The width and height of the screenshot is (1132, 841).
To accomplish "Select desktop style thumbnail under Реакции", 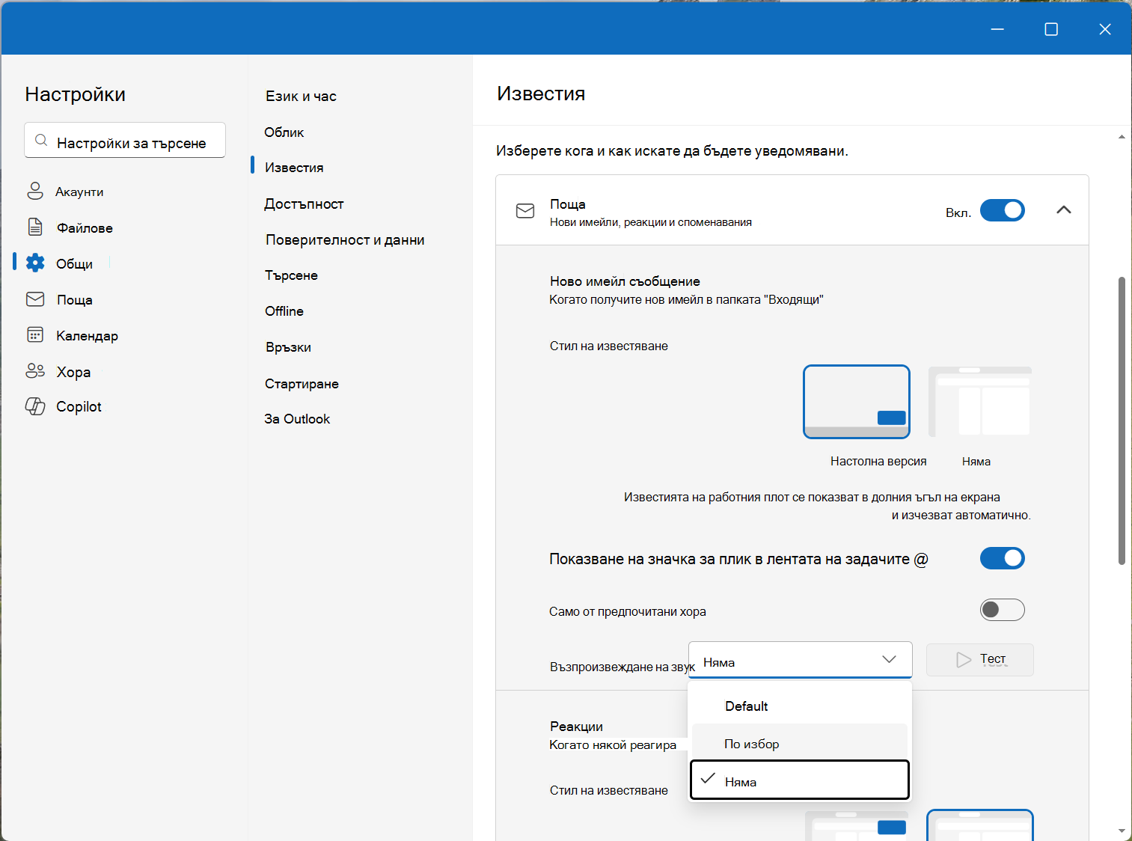I will pyautogui.click(x=857, y=826).
